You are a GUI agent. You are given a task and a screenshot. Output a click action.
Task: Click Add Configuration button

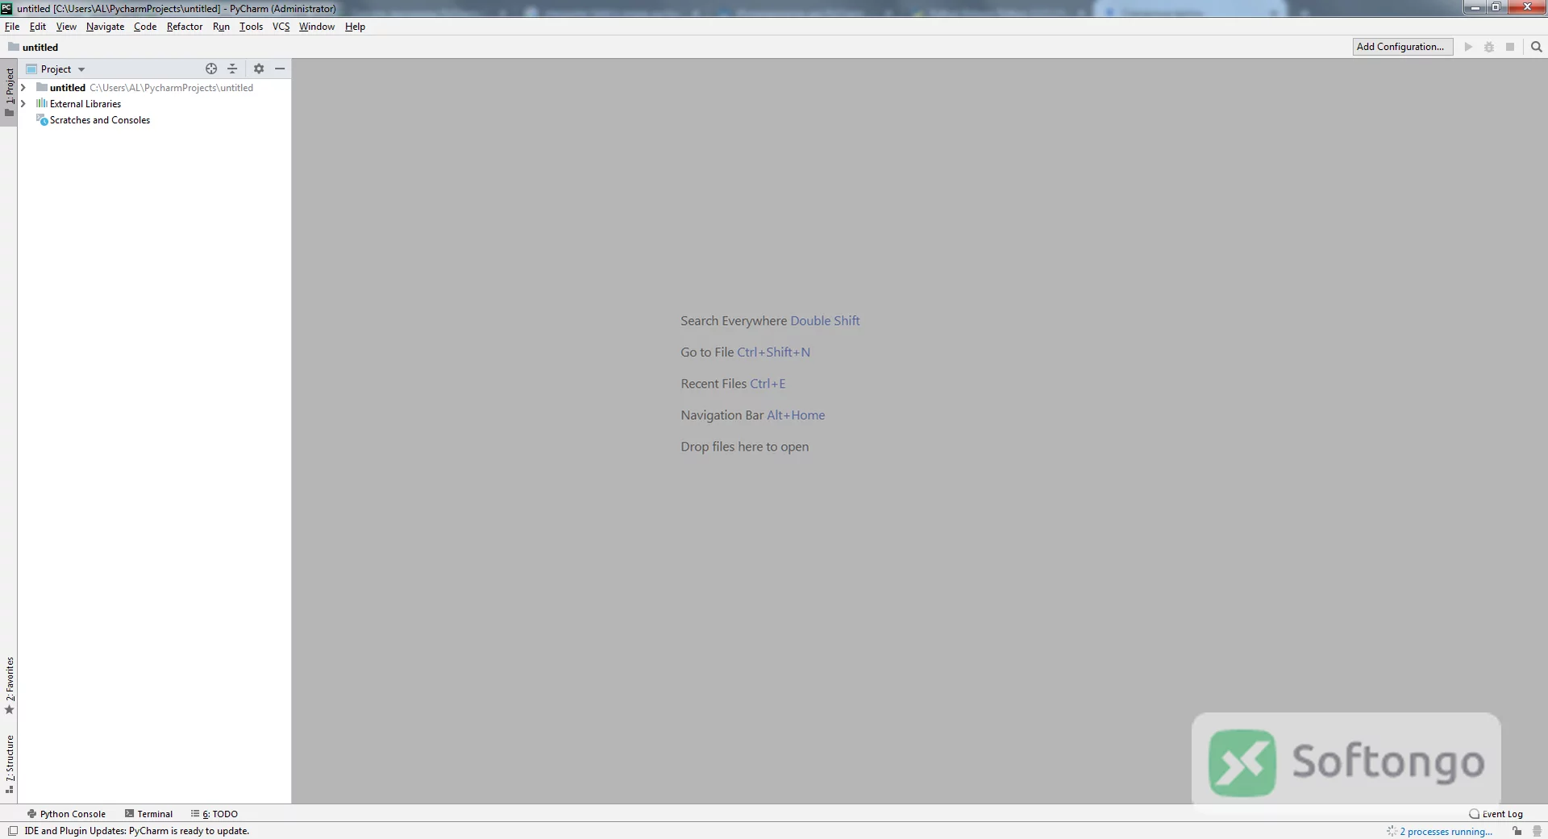point(1402,47)
